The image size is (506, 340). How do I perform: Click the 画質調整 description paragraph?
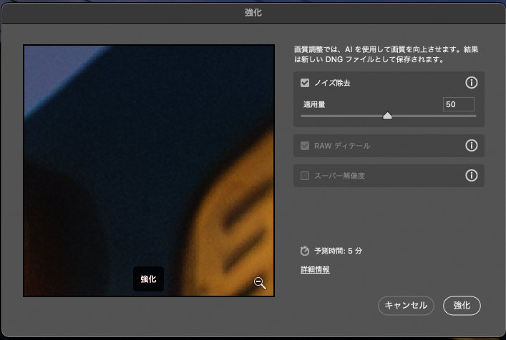(386, 54)
